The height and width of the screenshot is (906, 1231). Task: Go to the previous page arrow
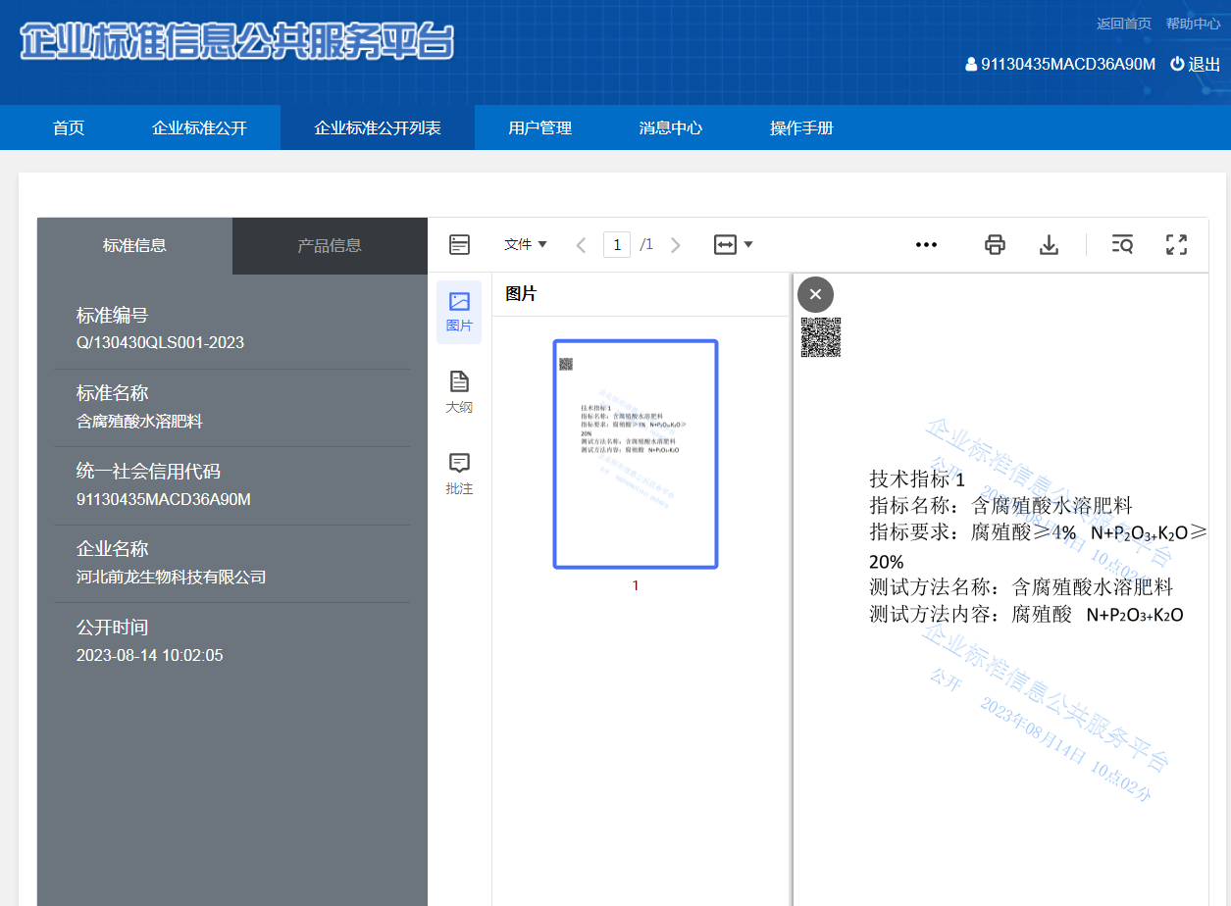(581, 245)
